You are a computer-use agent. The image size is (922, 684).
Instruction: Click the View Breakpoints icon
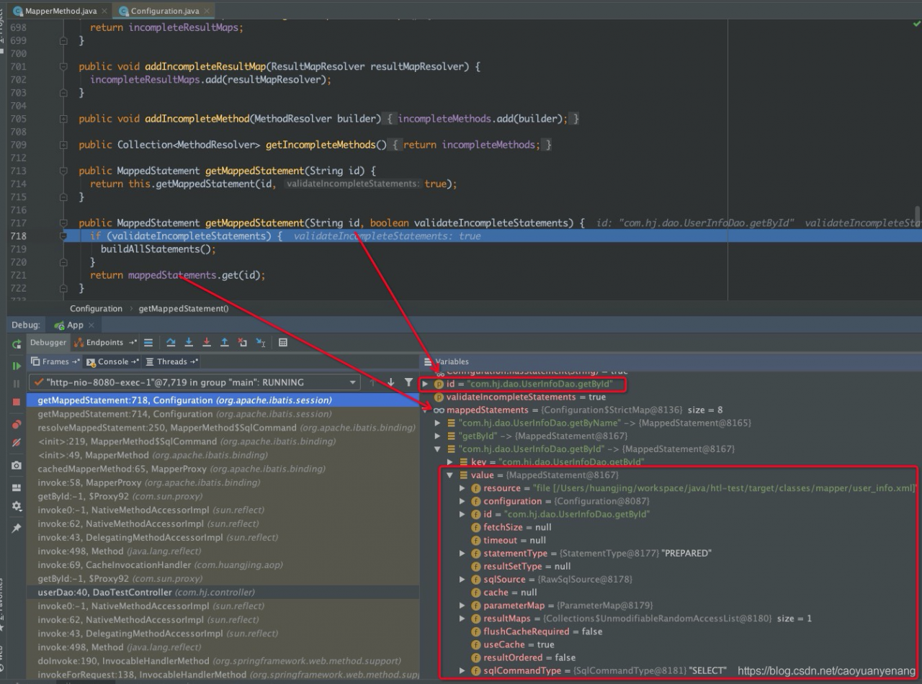click(x=17, y=425)
